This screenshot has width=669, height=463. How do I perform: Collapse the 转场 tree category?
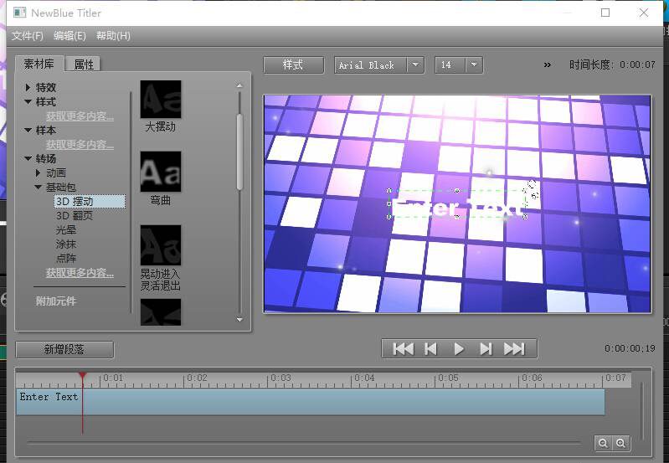coord(28,159)
